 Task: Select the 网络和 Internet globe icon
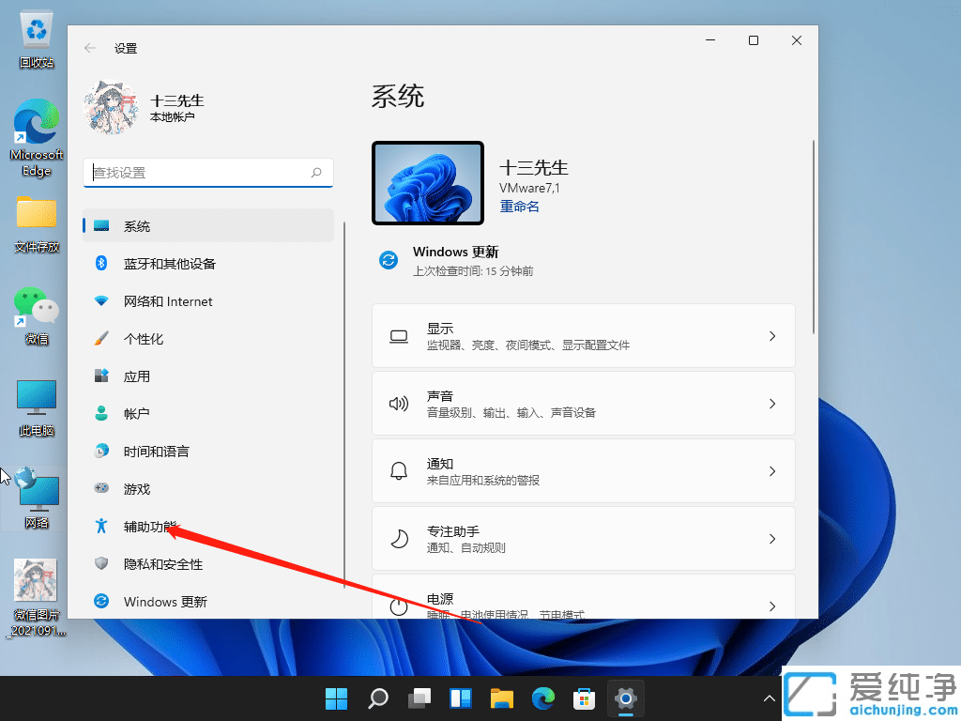tap(101, 300)
